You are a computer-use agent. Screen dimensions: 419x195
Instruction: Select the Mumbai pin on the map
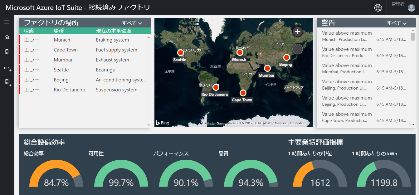267,68
